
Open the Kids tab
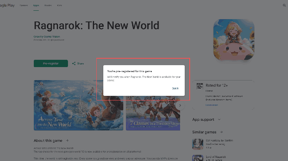click(x=60, y=5)
